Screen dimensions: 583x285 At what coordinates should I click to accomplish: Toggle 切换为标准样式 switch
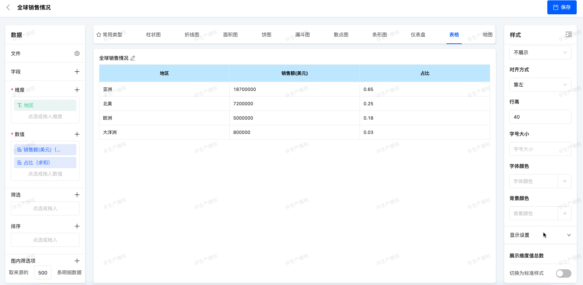[563, 273]
